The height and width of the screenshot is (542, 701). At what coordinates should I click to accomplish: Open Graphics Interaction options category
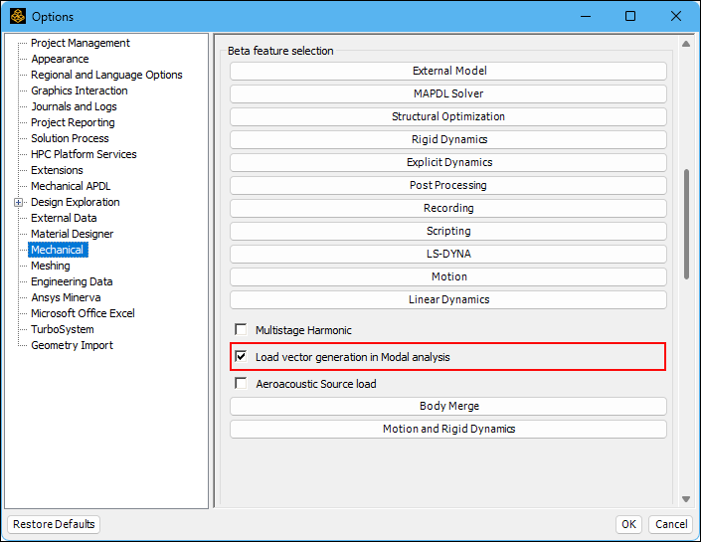[x=79, y=90]
